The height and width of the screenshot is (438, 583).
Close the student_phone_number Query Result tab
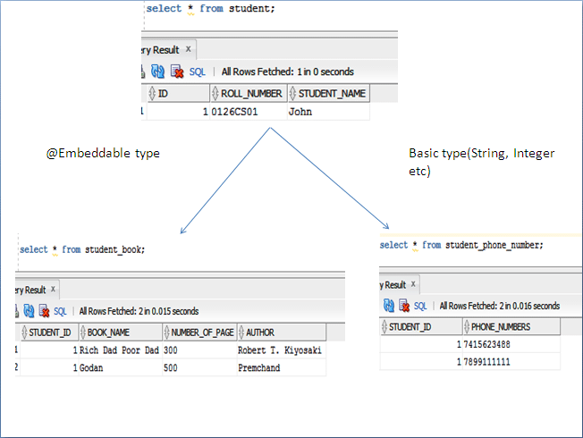click(415, 284)
